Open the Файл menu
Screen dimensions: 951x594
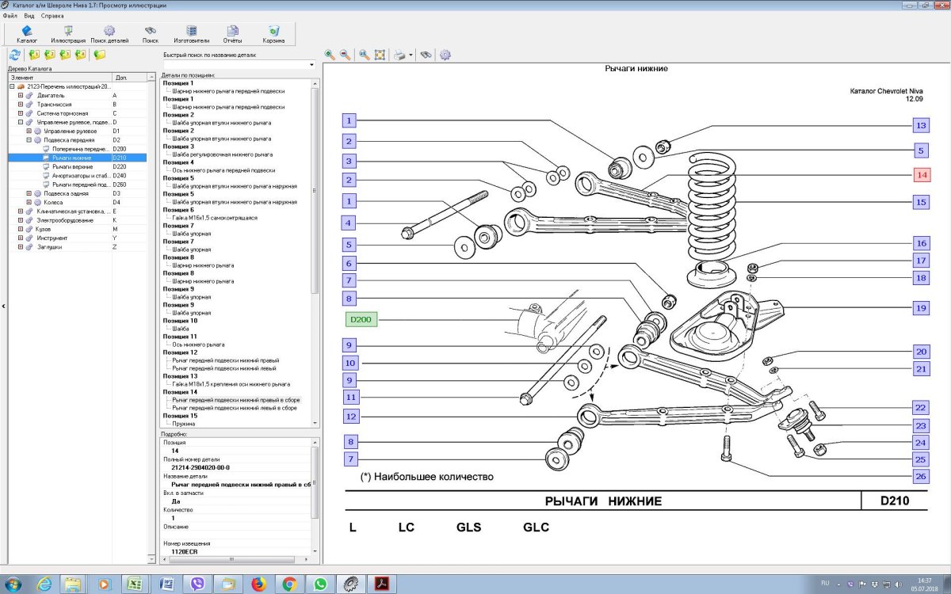pos(10,16)
